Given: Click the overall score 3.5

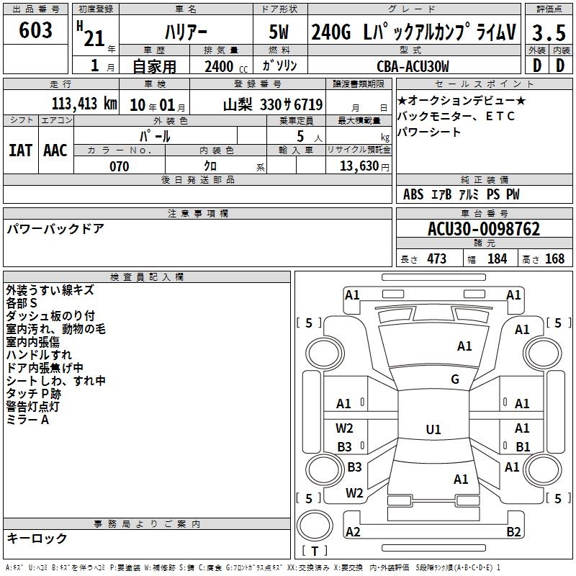Looking at the screenshot, I should click(549, 32).
